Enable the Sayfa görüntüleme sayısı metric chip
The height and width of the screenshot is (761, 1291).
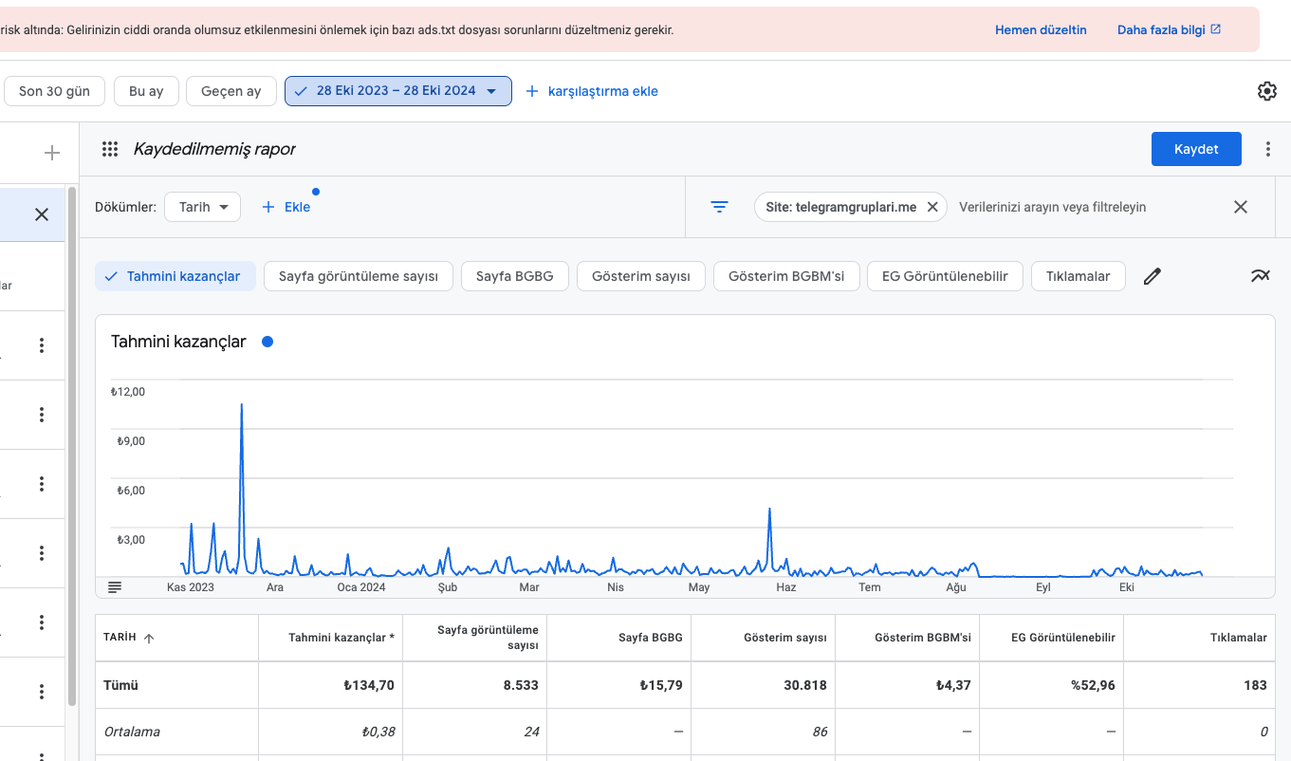[359, 276]
